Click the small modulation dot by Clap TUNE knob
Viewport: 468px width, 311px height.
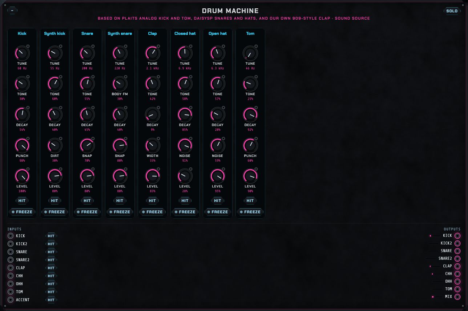(158, 46)
